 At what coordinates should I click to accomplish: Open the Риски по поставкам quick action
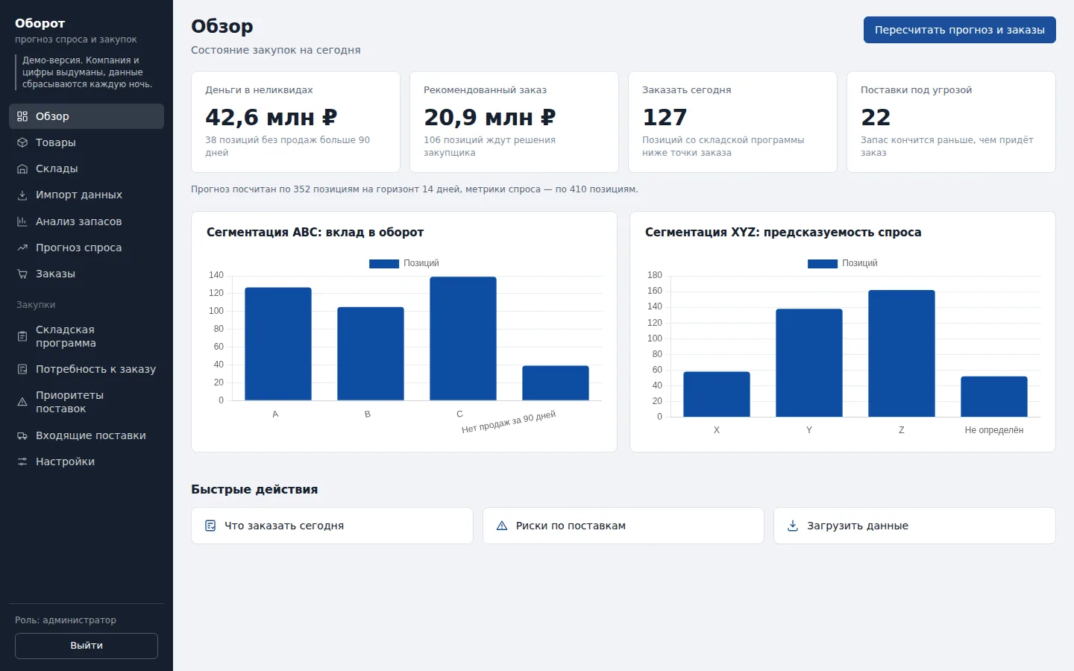624,526
